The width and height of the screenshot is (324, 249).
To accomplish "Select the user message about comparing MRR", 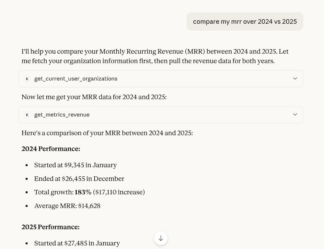I will (245, 22).
